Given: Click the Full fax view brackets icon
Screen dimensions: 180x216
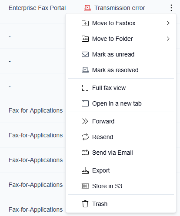Looking at the screenshot, I should coord(85,88).
